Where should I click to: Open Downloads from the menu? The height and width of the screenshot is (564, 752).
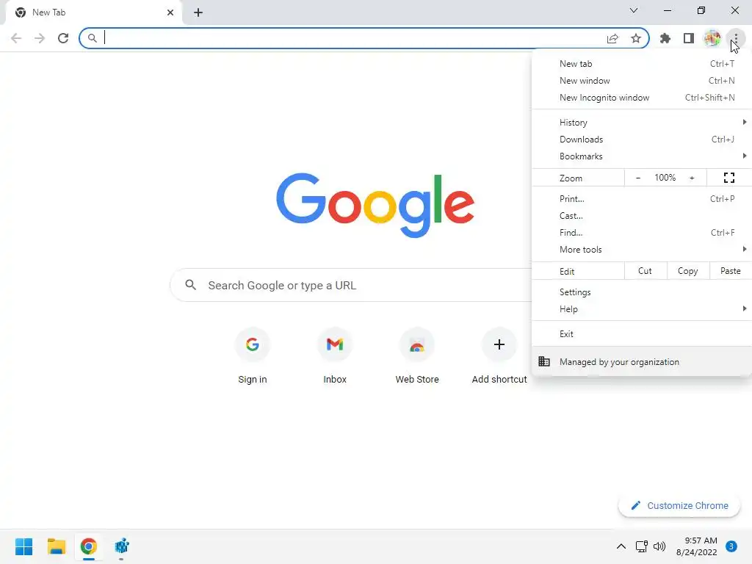[642, 139]
